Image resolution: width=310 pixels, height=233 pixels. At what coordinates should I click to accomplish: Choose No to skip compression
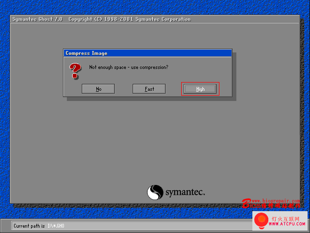98,89
